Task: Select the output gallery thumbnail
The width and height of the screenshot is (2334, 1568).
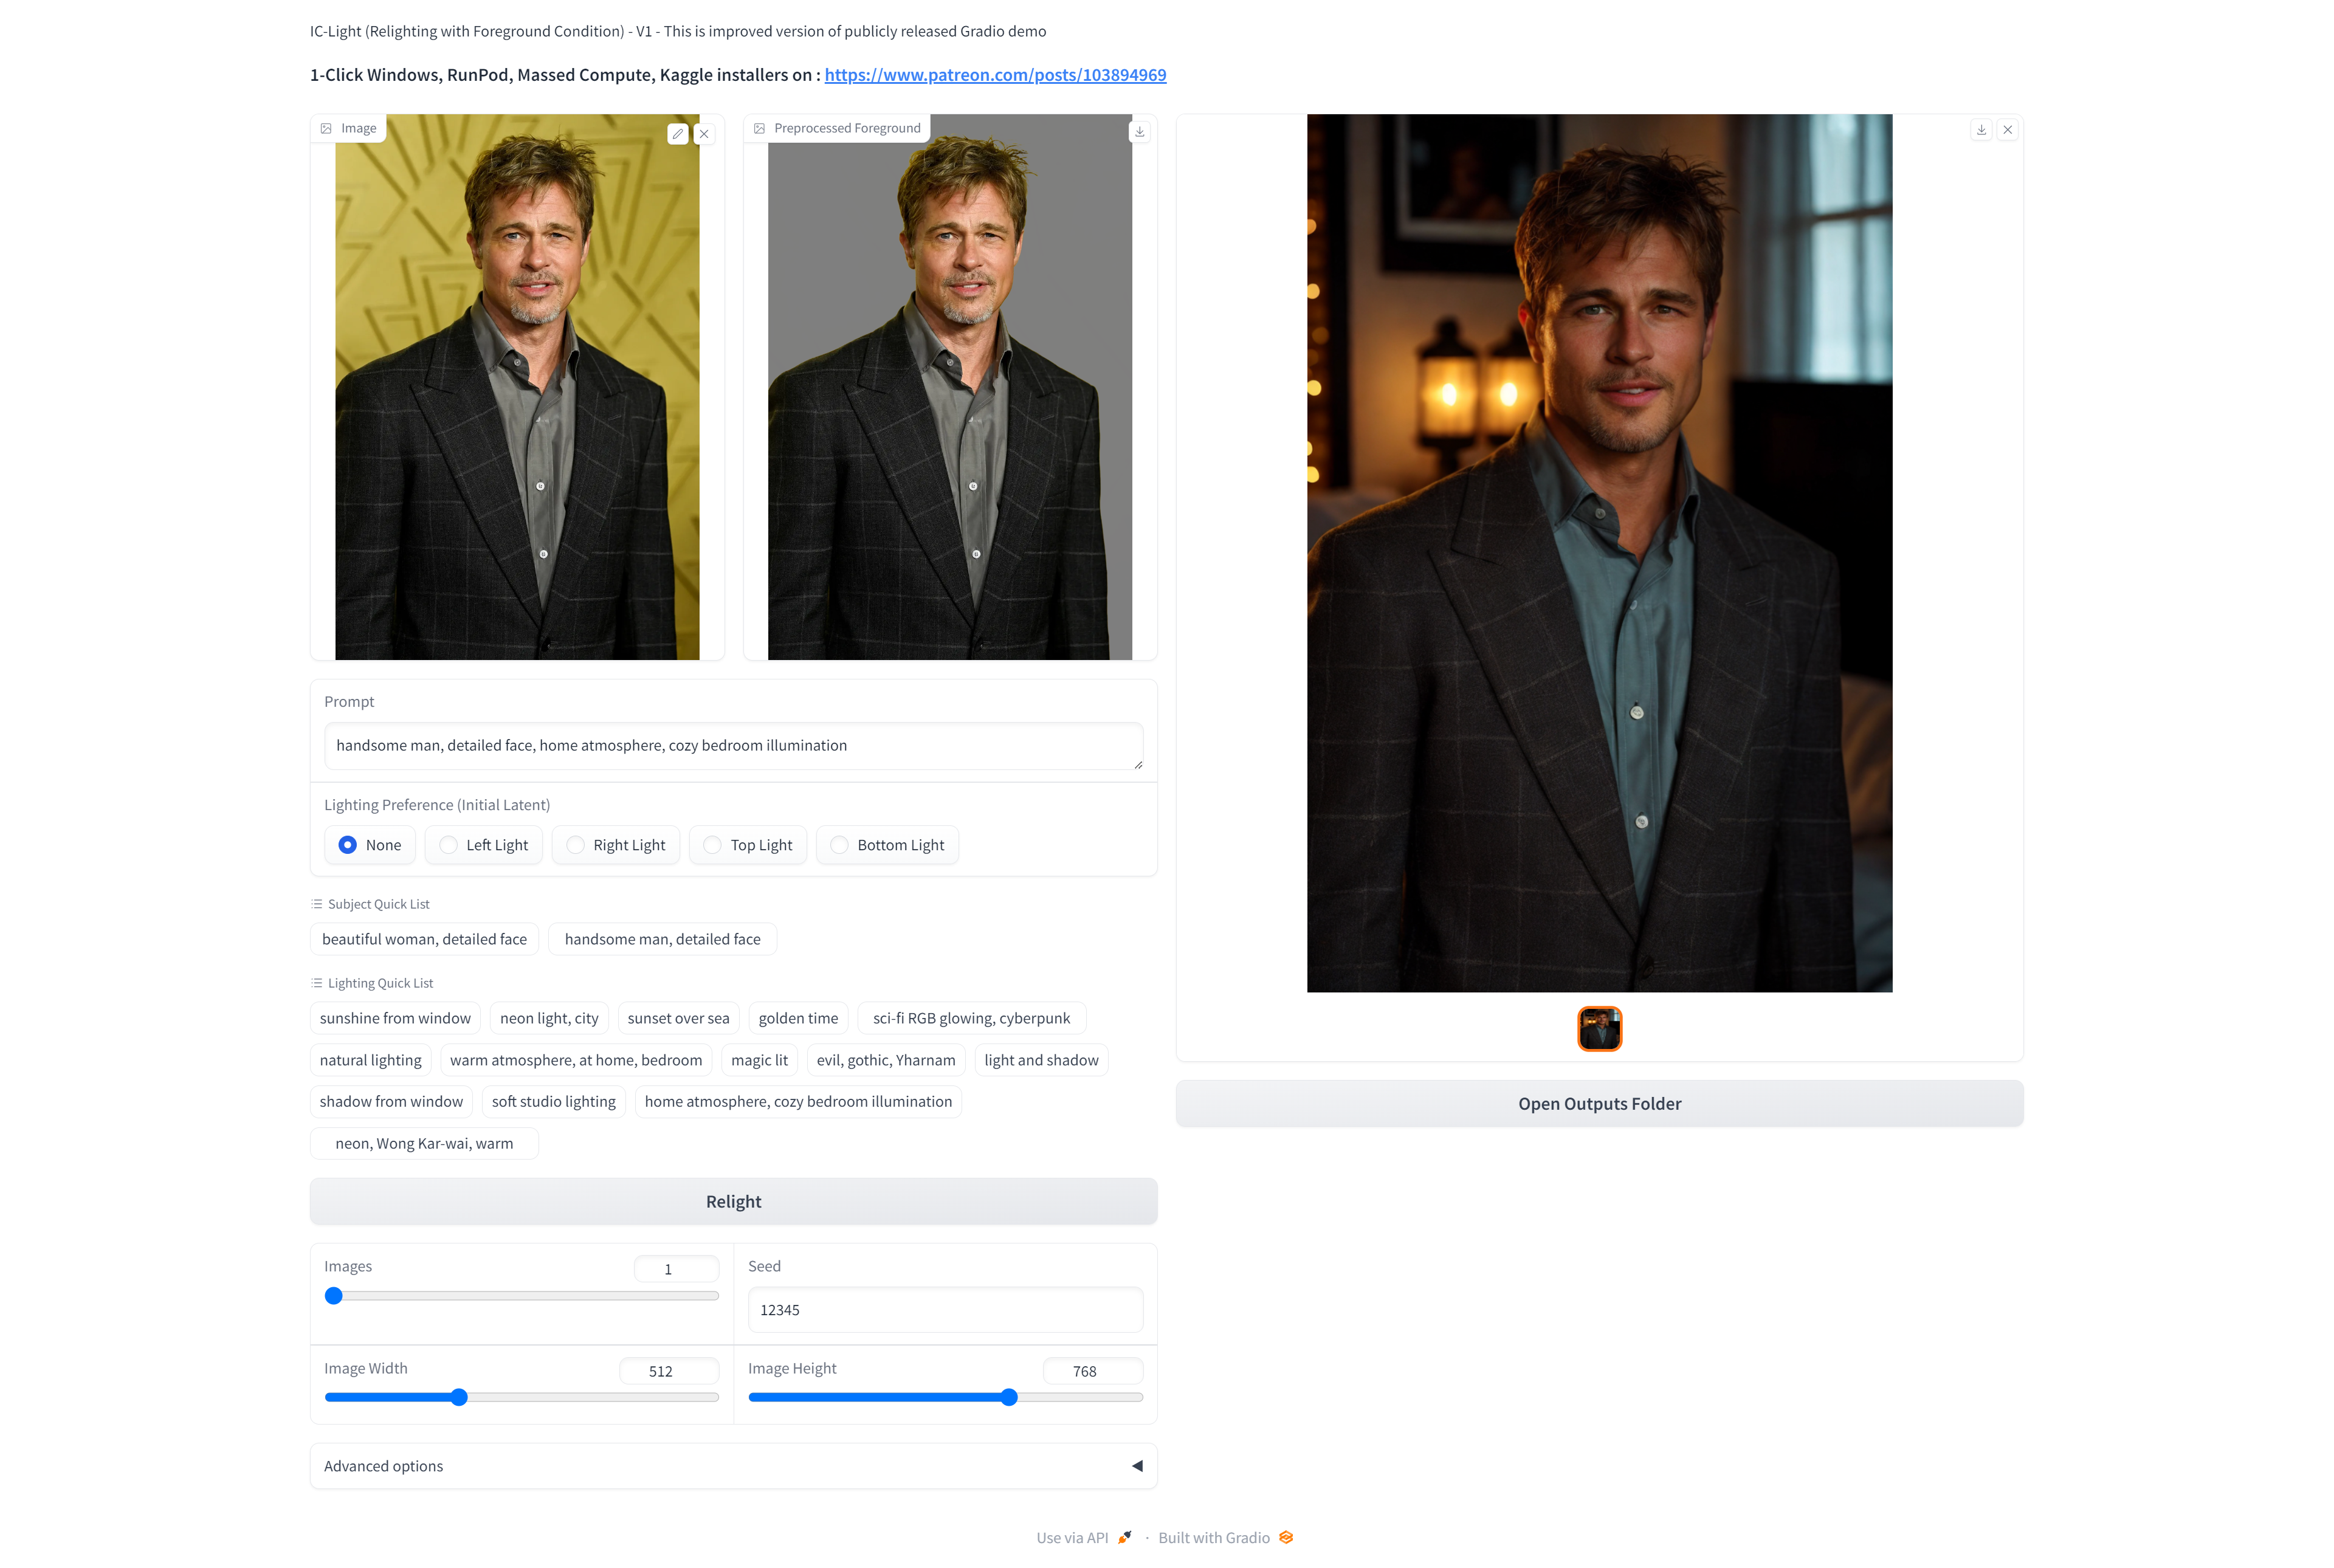Action: pyautogui.click(x=1599, y=1029)
